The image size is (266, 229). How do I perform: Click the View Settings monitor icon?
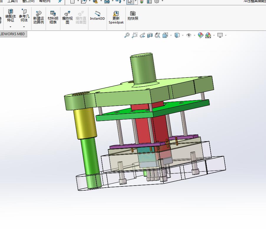[x=220, y=35]
